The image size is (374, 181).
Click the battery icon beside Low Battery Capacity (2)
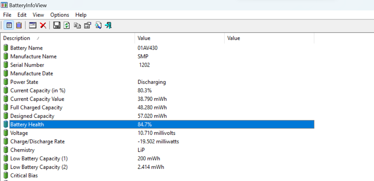point(6,167)
